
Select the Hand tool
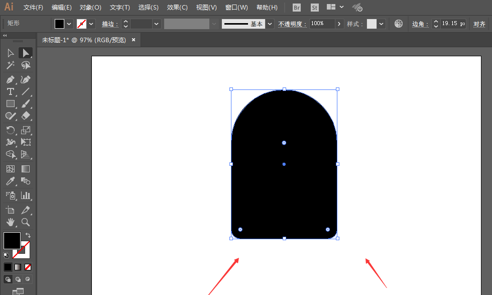pyautogui.click(x=11, y=222)
